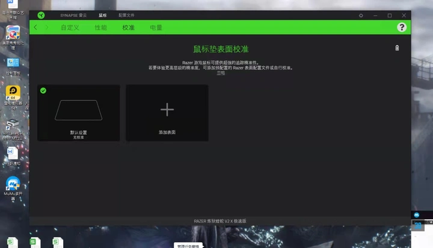Close the Razer Synapse window

click(x=404, y=16)
